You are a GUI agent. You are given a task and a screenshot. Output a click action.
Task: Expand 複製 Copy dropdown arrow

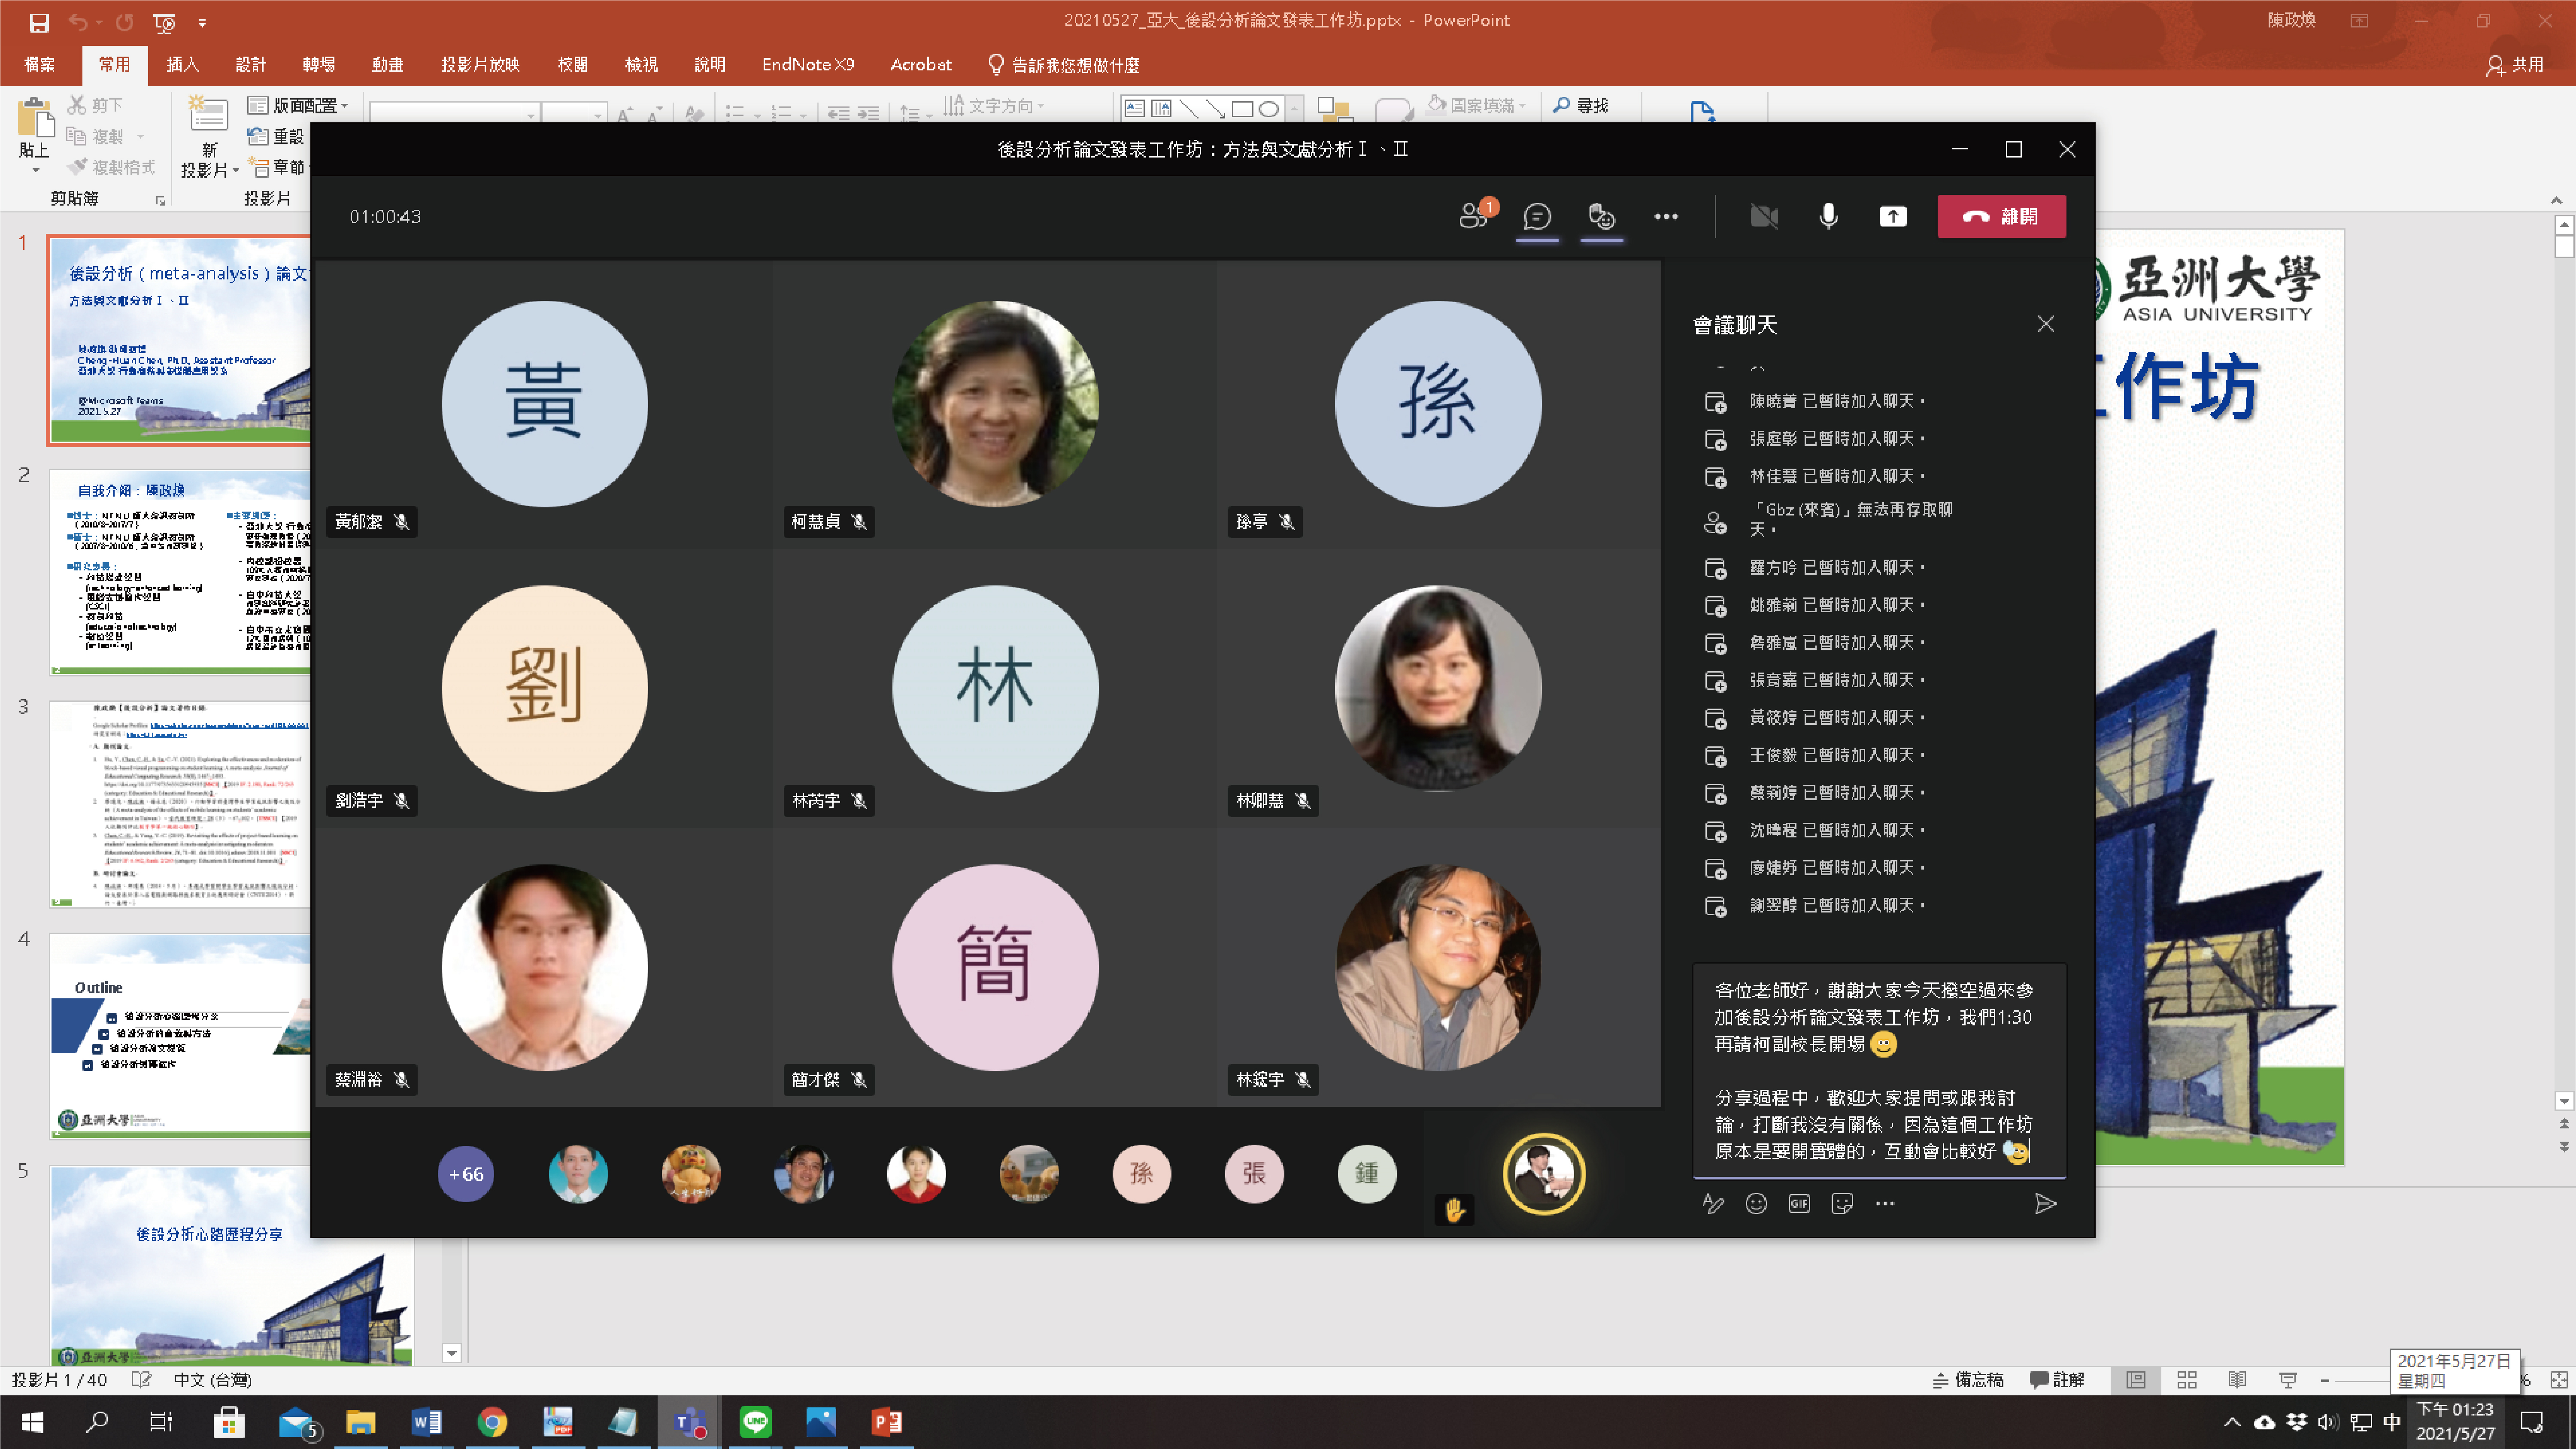coord(141,136)
